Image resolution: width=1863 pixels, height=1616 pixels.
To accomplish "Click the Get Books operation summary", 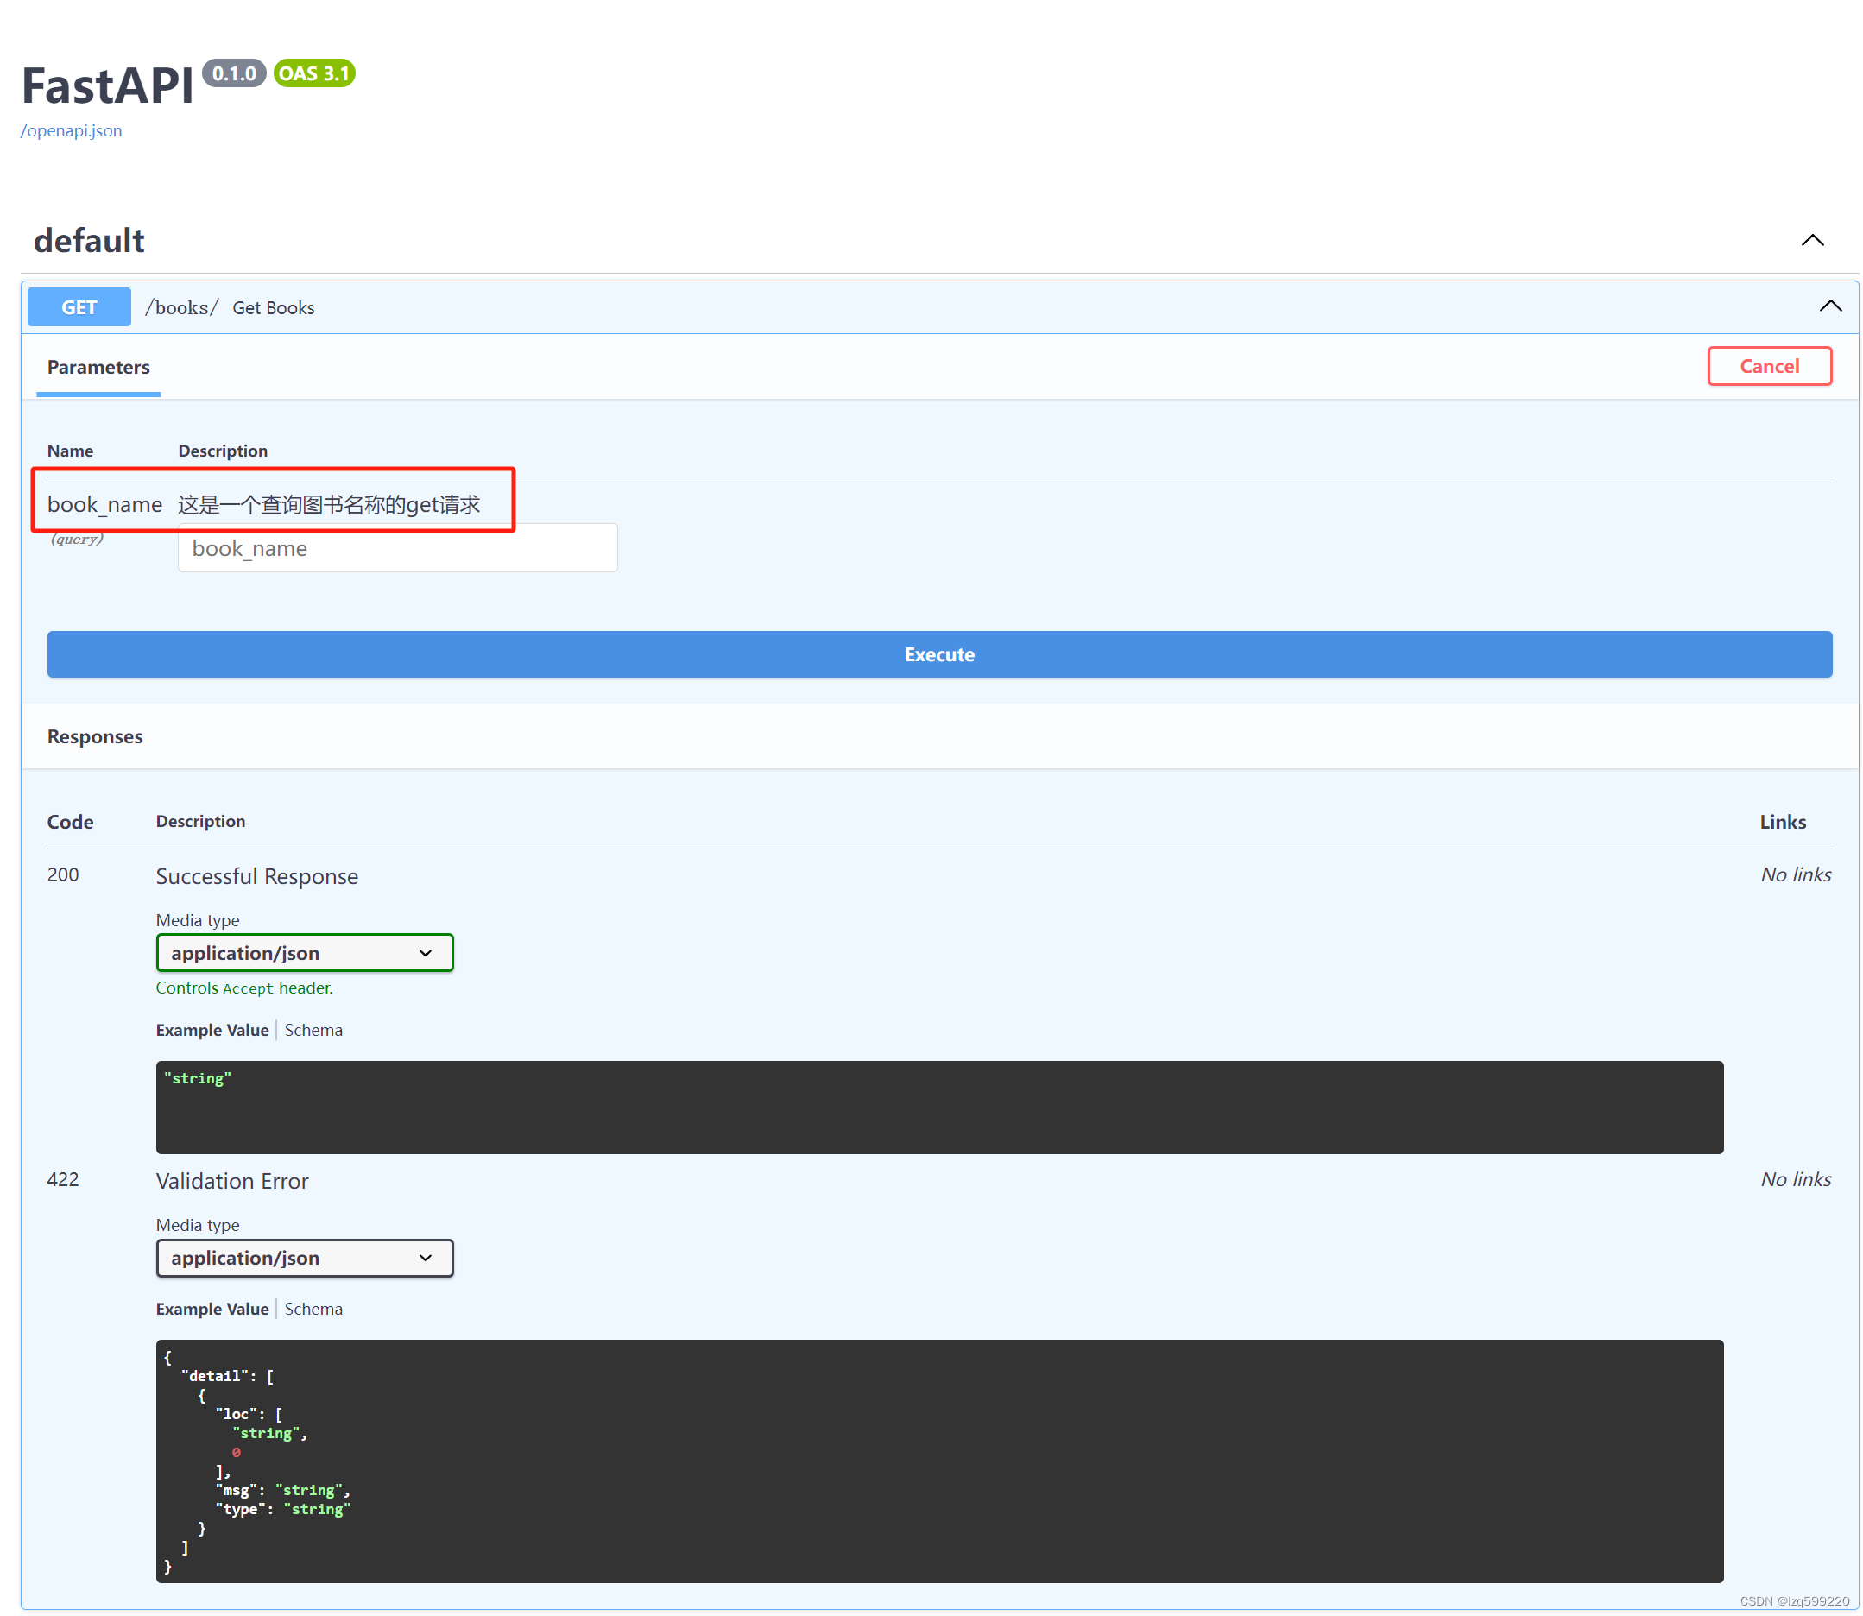I will [272, 306].
